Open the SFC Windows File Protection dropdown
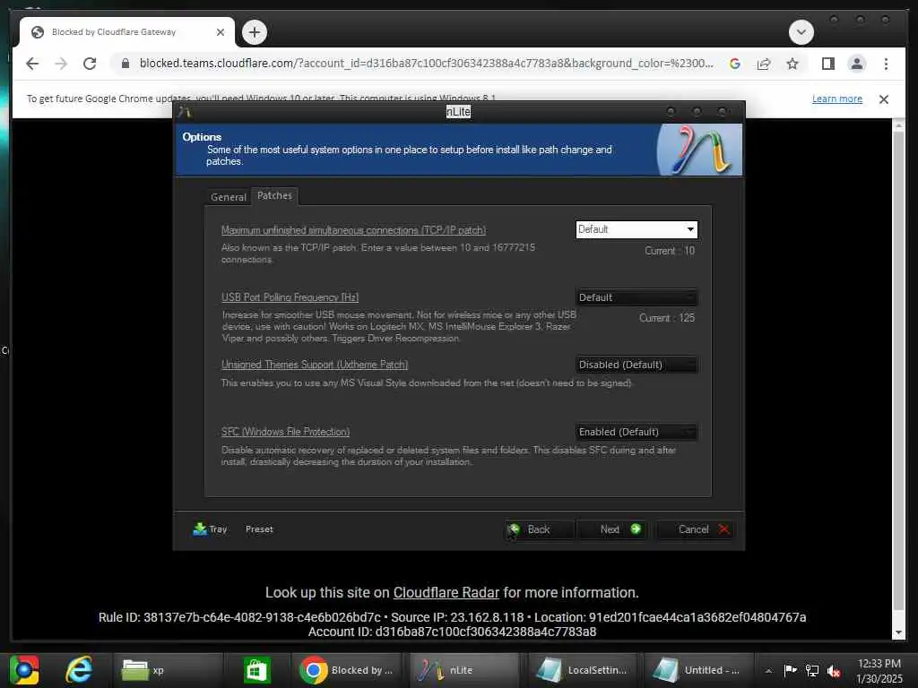This screenshot has width=918, height=688. pos(637,432)
